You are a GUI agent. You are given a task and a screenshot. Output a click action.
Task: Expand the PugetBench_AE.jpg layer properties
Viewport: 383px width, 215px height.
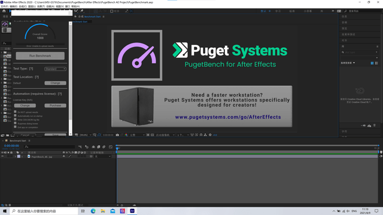click(x=15, y=156)
